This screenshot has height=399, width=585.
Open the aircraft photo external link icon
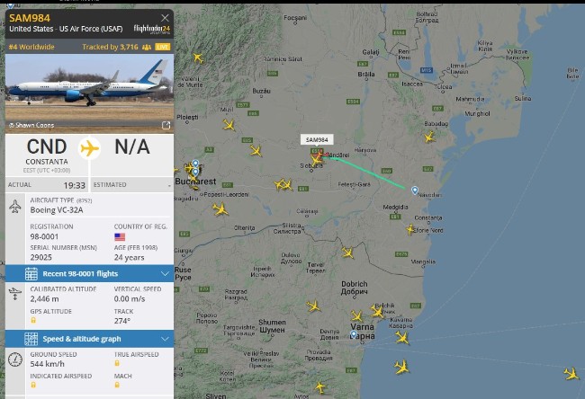coord(166,125)
